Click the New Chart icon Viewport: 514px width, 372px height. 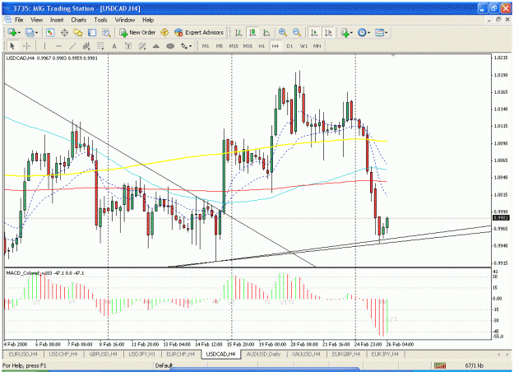coord(12,32)
